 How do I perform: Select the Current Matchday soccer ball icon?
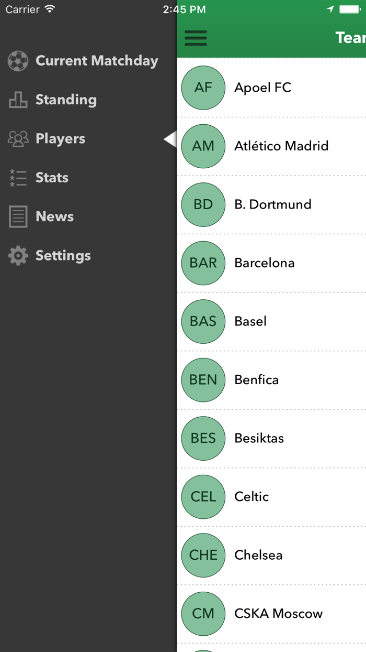[x=18, y=61]
